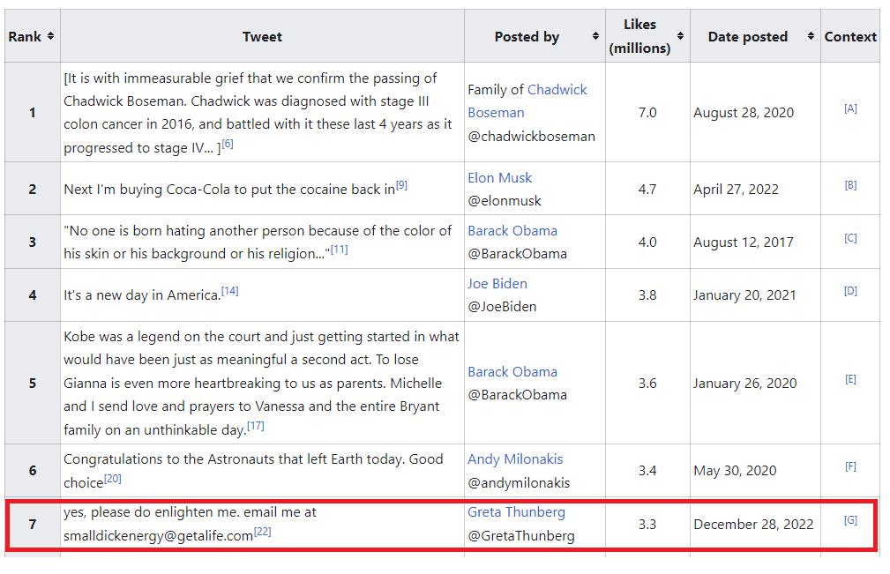Screen dimensions: 890x574
Task: Jump to citation [11] reference
Action: [x=339, y=250]
